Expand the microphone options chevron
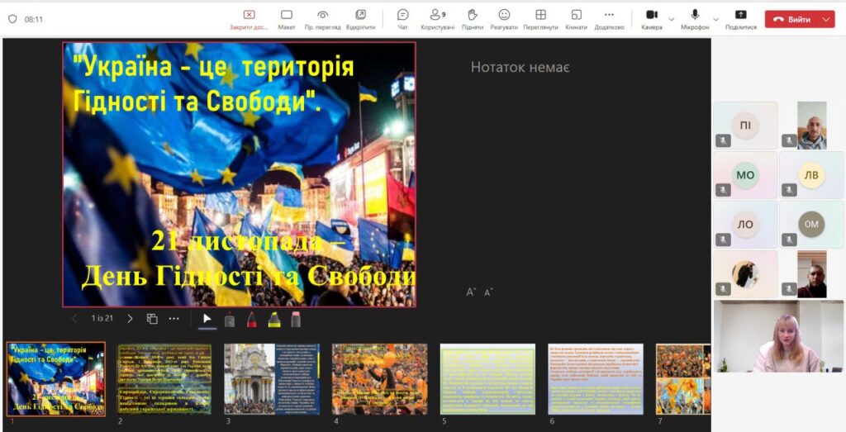The image size is (846, 432). pyautogui.click(x=715, y=19)
